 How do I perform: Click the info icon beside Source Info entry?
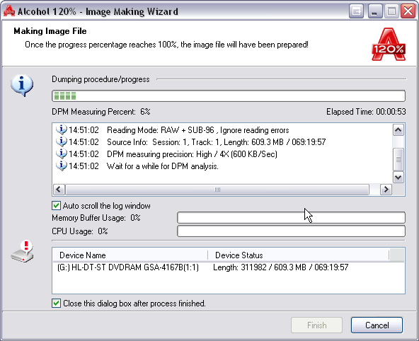click(61, 141)
